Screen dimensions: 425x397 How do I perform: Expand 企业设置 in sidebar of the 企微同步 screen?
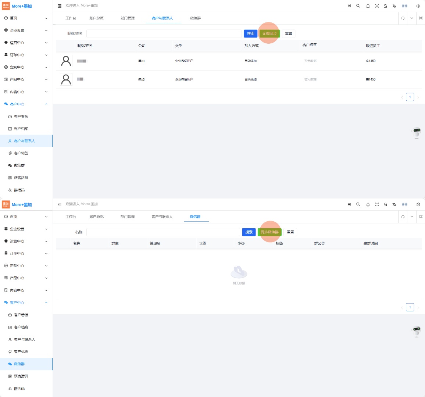point(26,31)
